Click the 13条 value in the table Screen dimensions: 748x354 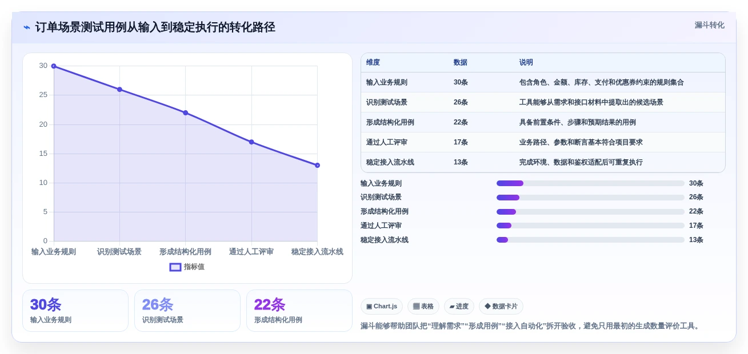[x=461, y=162]
